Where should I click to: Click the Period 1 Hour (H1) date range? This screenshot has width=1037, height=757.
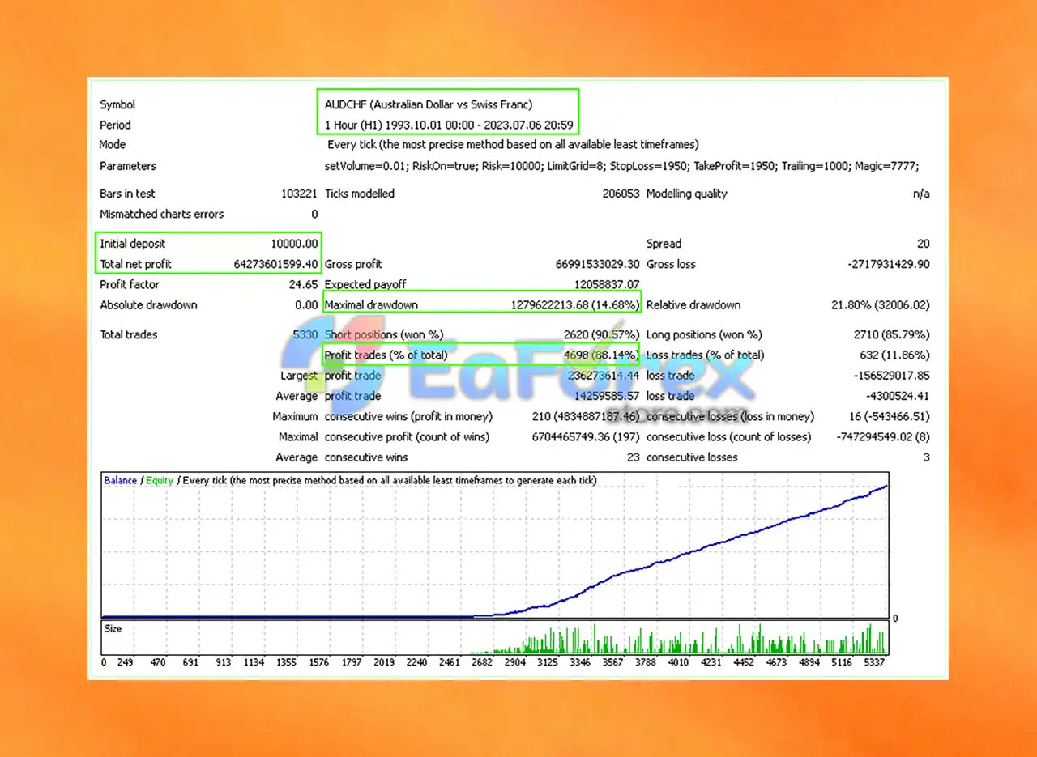449,125
